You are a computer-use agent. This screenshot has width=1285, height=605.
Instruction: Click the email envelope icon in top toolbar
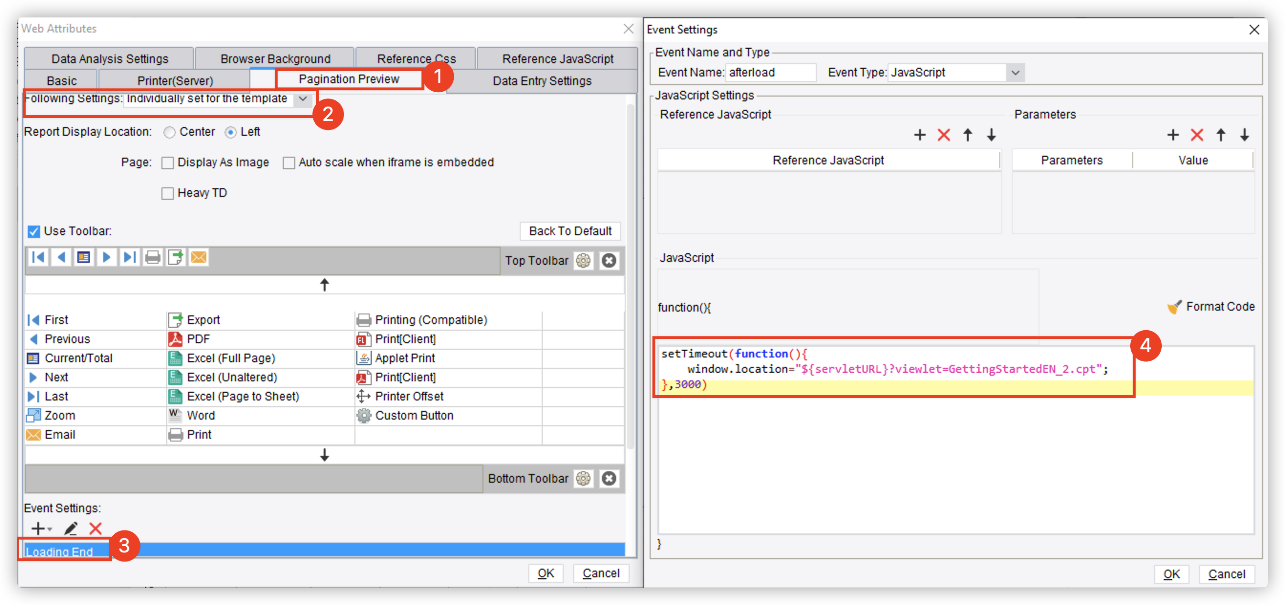point(199,258)
